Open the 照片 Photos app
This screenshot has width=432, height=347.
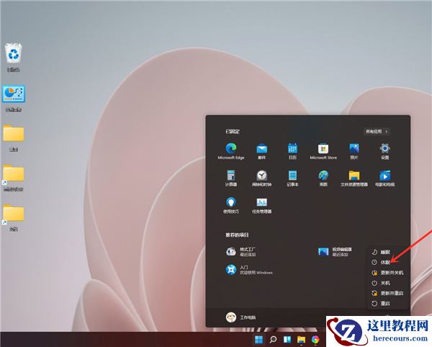(354, 151)
